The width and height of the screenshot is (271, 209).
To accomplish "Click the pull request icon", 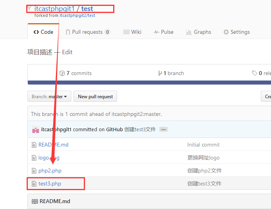I will point(68,32).
